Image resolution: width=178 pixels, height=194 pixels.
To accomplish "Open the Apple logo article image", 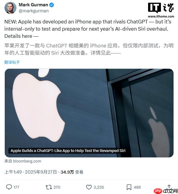I will coord(89,113).
